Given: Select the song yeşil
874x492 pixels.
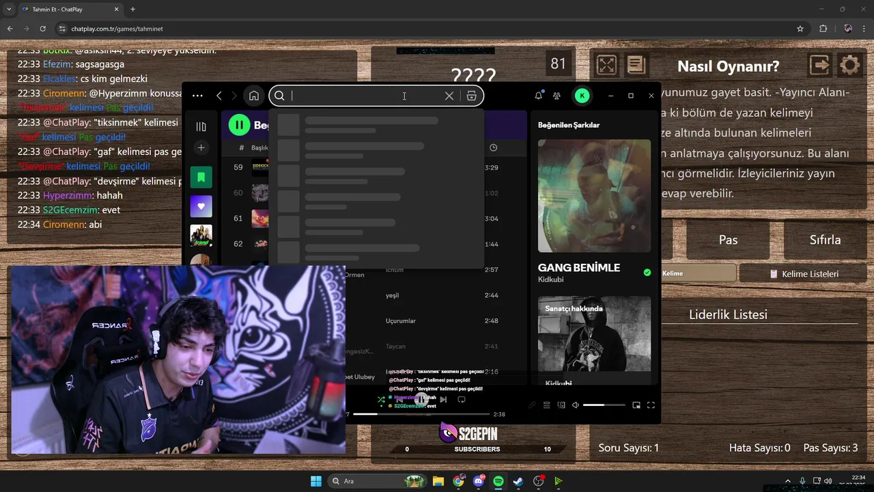Looking at the screenshot, I should (392, 295).
